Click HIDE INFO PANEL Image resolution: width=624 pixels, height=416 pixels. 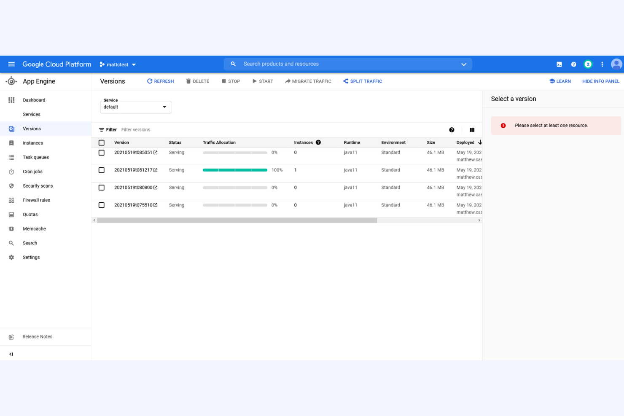pyautogui.click(x=600, y=81)
